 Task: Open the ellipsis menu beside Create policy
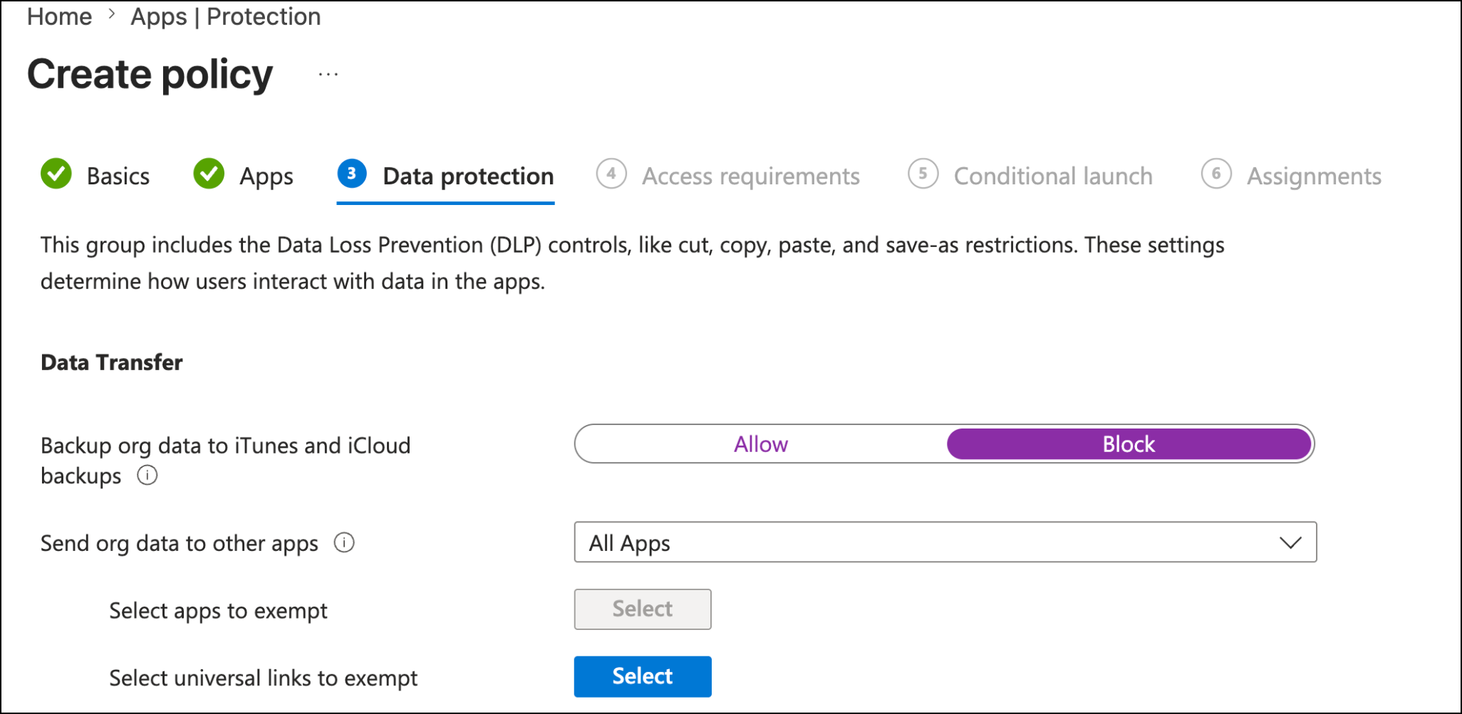(x=328, y=74)
